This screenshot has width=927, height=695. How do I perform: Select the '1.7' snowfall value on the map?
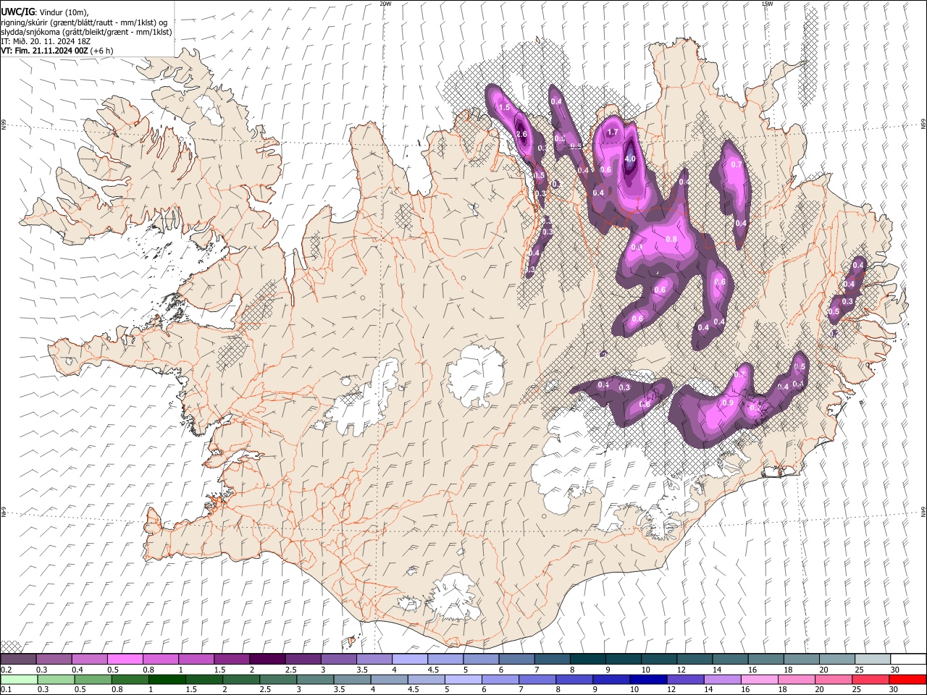pyautogui.click(x=612, y=132)
